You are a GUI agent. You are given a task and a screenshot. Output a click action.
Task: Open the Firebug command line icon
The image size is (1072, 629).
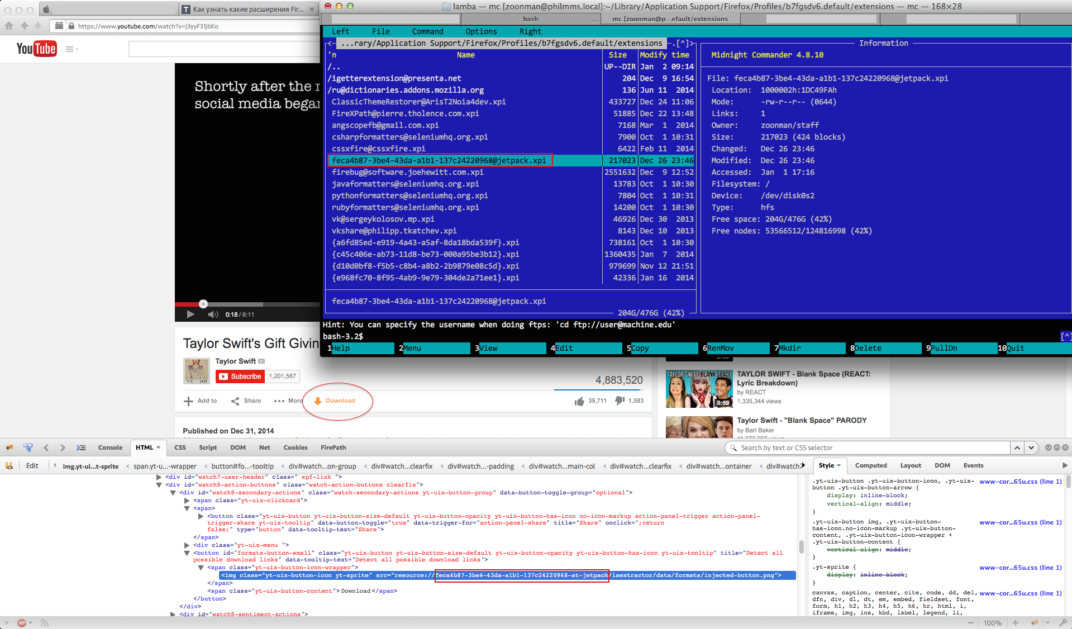81,447
